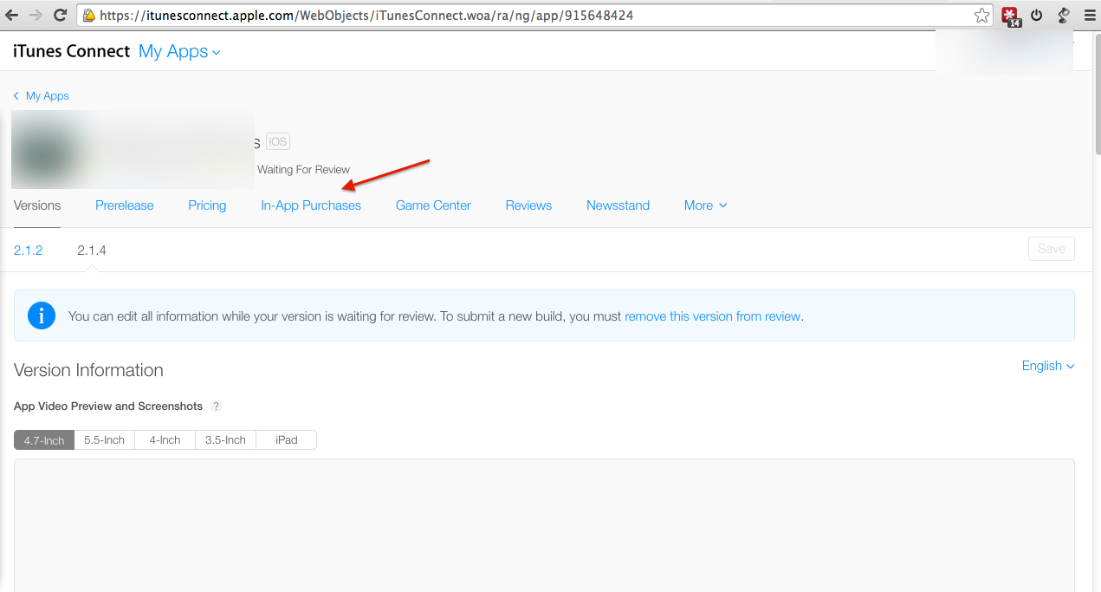Screen dimensions: 1101x592
Task: Click 'App Video Preview and Screenshots' label
Action: click(x=108, y=406)
